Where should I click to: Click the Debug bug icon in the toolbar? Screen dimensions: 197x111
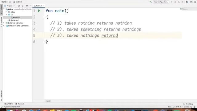click(x=175, y=2)
